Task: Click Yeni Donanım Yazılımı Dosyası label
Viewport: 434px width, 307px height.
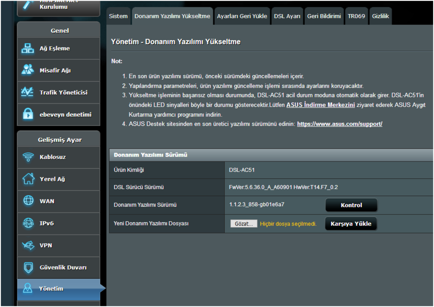Action: (151, 224)
